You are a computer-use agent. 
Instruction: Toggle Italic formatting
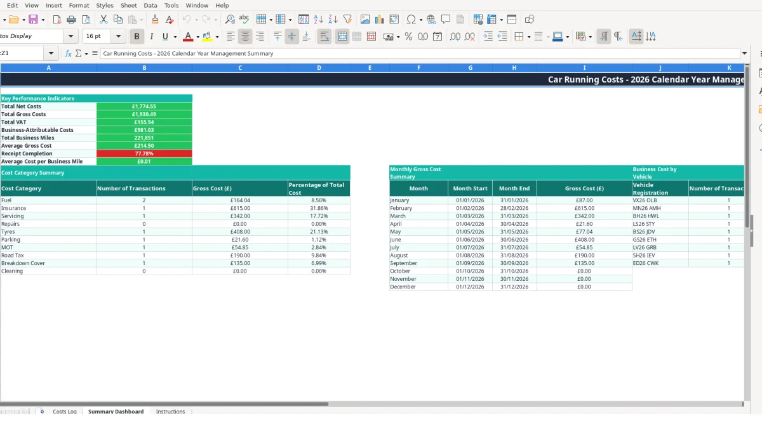pyautogui.click(x=151, y=37)
